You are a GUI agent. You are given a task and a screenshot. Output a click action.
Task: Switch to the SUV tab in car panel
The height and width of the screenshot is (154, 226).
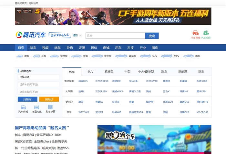click(x=90, y=72)
